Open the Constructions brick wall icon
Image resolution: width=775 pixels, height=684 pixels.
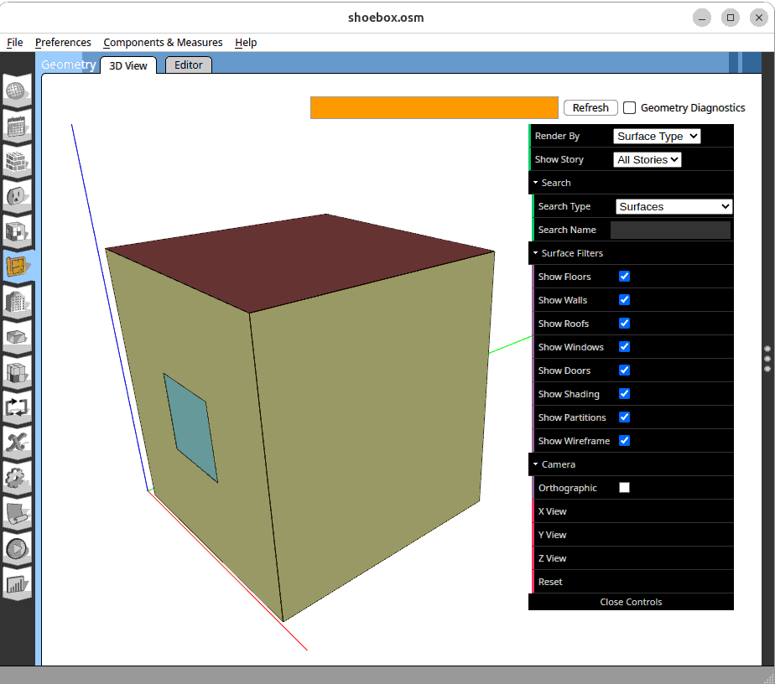18,161
